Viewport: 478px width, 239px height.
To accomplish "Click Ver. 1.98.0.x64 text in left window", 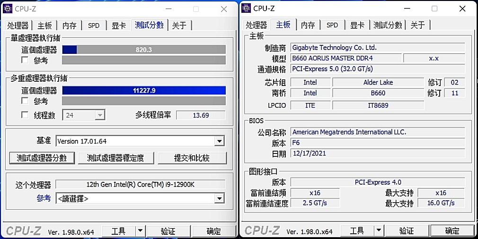I will click(71, 232).
